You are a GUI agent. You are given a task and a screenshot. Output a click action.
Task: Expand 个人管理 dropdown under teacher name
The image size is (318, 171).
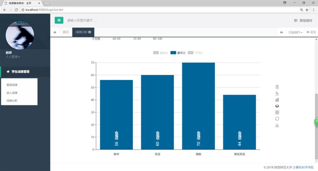[13, 57]
